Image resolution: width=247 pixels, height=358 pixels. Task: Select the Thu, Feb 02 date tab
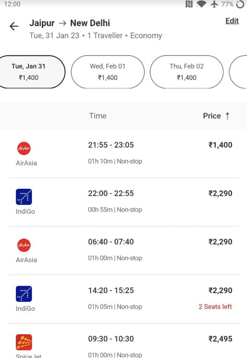tap(187, 72)
